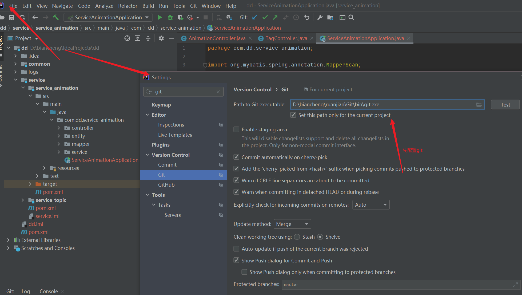Commit changes with green checkmark icon
The width and height of the screenshot is (522, 295).
[265, 18]
